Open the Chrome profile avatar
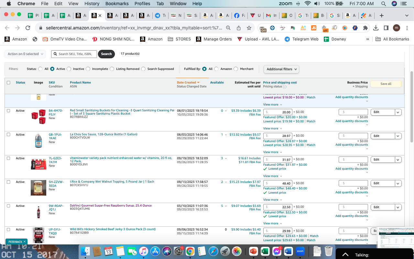414x259 pixels. click(397, 28)
